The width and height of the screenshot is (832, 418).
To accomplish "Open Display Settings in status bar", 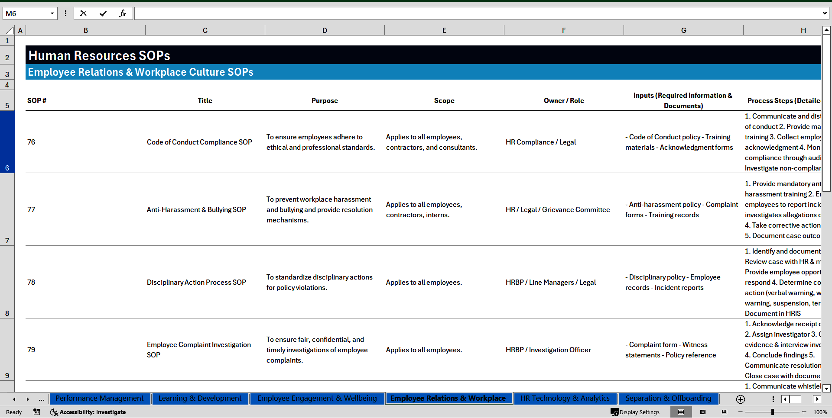I will (x=635, y=412).
